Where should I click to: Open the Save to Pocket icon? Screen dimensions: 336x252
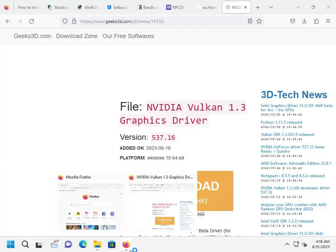292,21
